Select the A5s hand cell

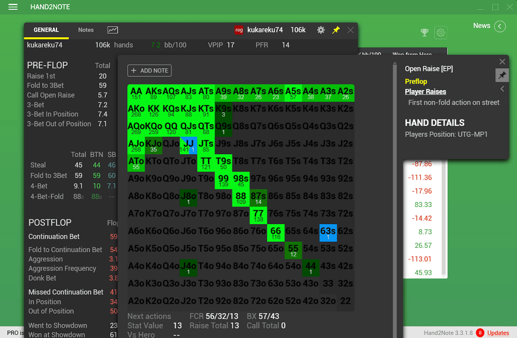click(293, 93)
